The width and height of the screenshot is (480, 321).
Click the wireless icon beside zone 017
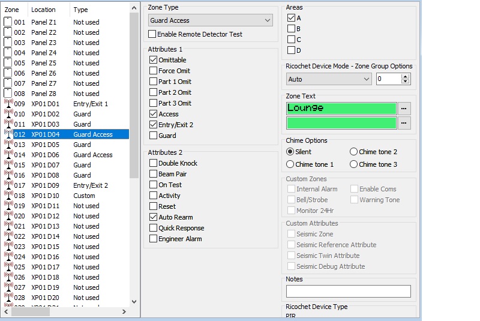(x=8, y=185)
